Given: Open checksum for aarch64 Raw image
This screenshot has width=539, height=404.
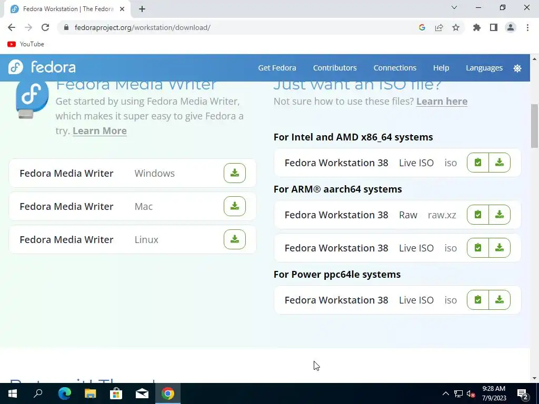Looking at the screenshot, I should click(478, 215).
